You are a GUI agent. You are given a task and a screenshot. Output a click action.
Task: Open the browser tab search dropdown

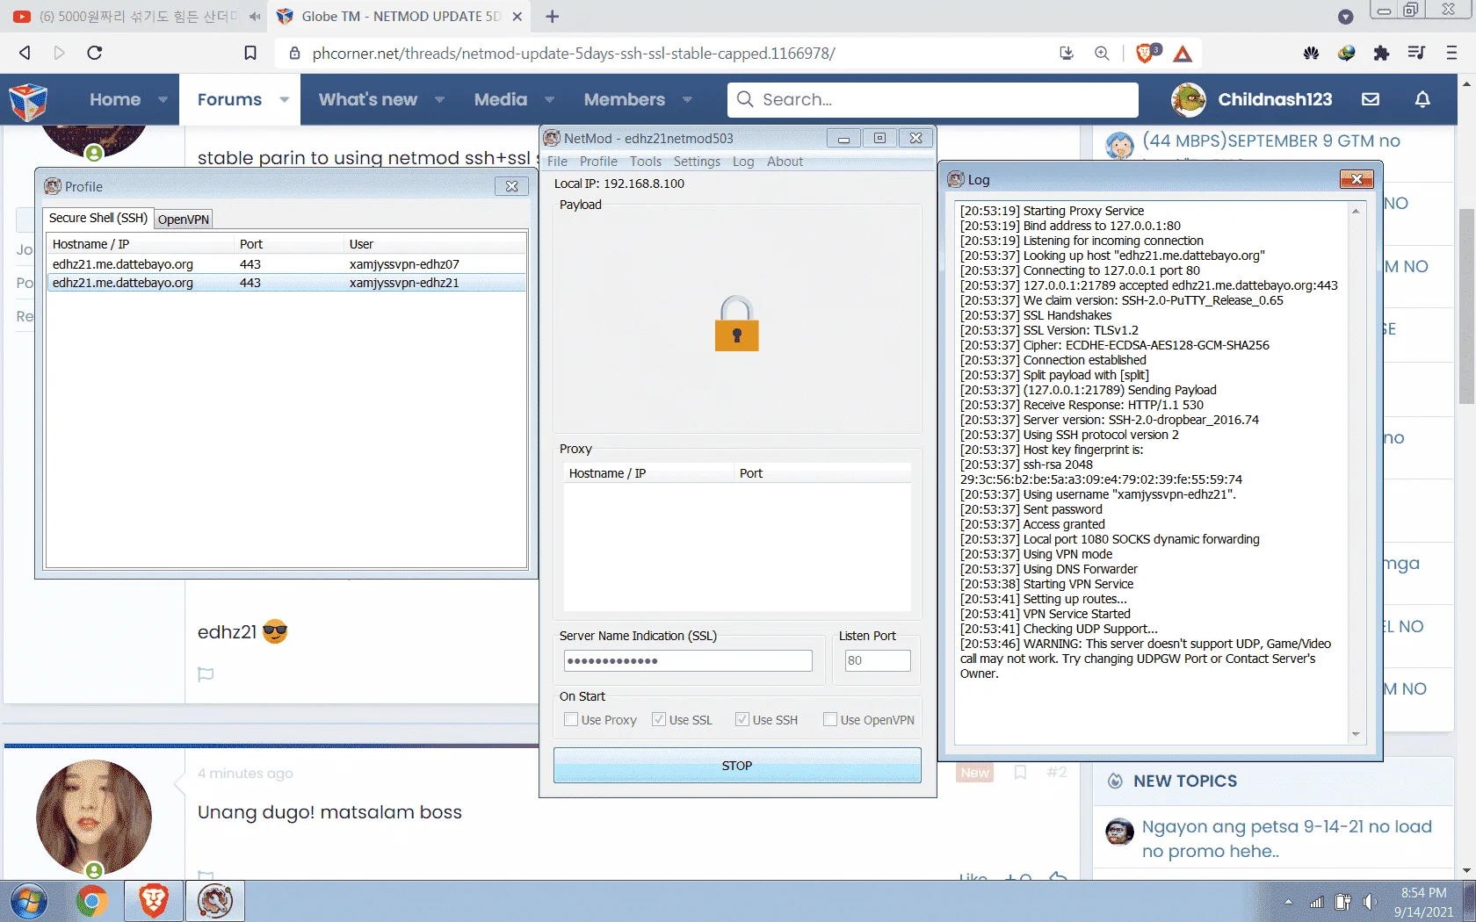[1345, 17]
